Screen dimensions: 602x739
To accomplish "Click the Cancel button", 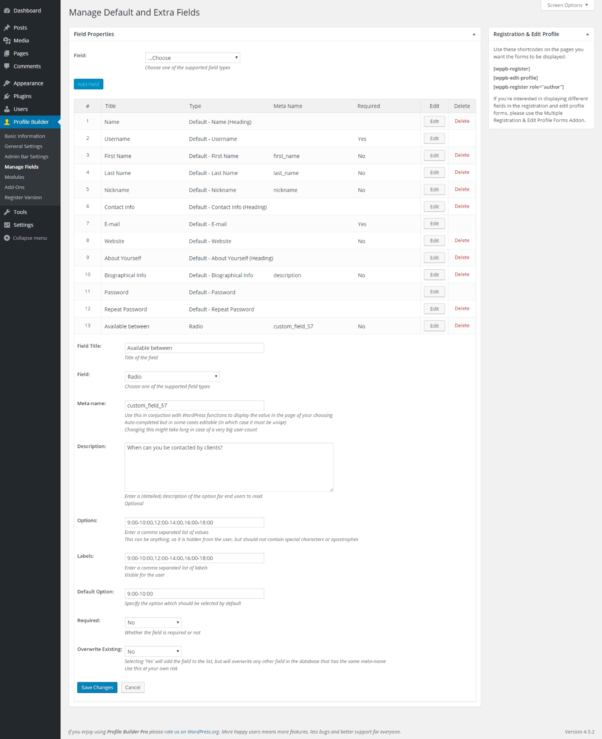I will [133, 688].
